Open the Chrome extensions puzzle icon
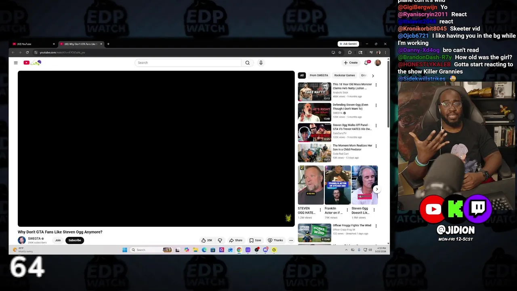This screenshot has height=291, width=517. point(350,52)
